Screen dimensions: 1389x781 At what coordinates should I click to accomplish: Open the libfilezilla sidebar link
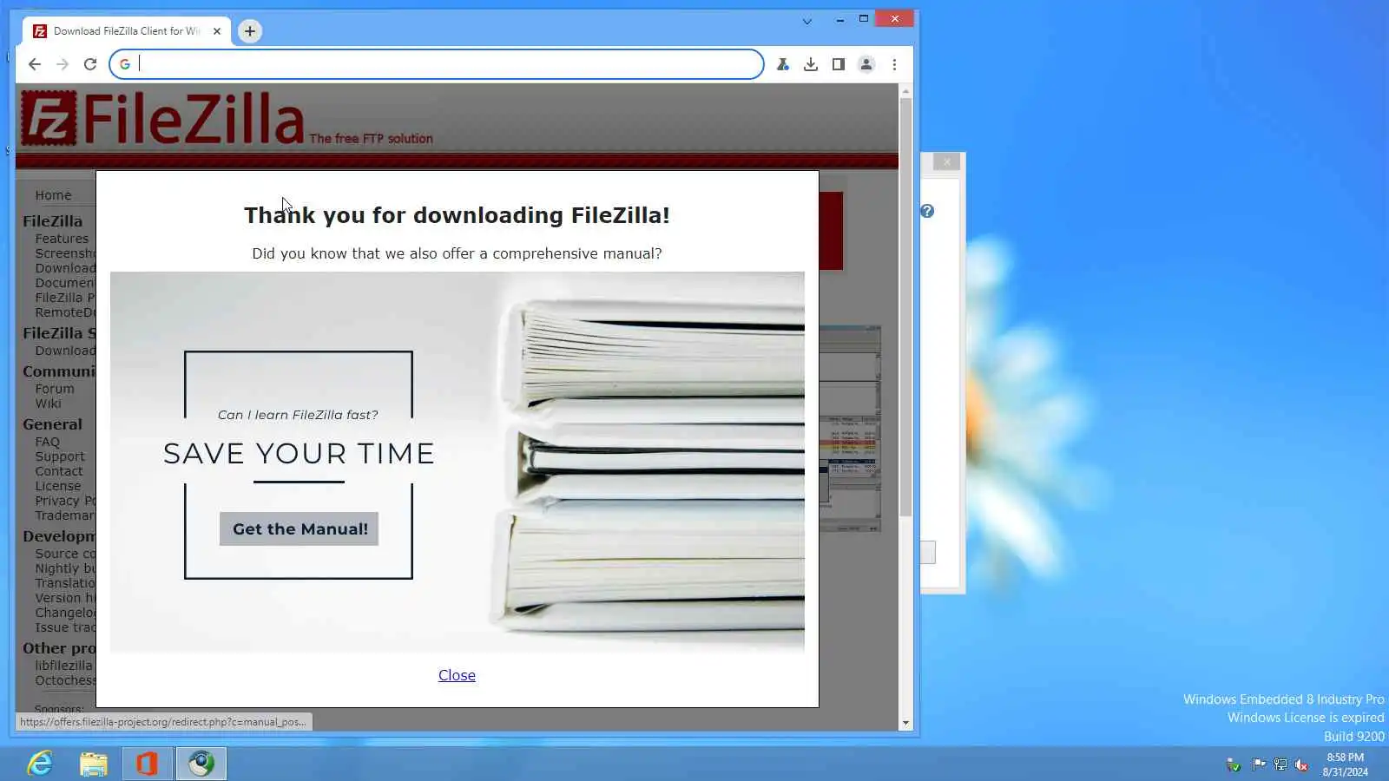coord(63,666)
